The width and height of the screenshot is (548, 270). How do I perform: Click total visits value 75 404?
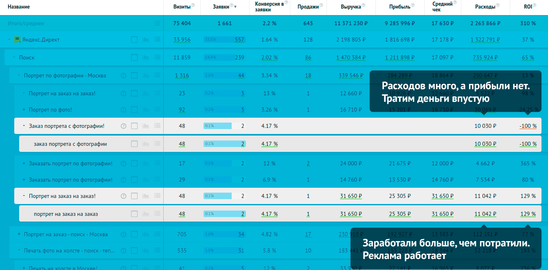pos(182,23)
